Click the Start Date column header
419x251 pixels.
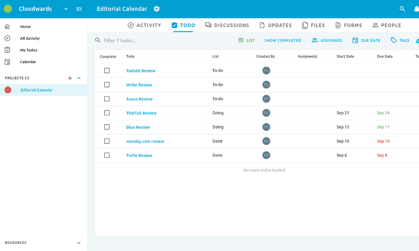pos(345,56)
